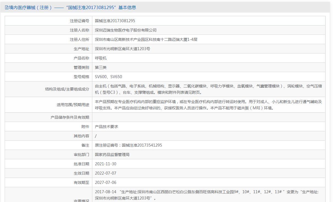The height and width of the screenshot is (202, 333).
Task: Select the class value 第三类
Action: tap(101, 67)
